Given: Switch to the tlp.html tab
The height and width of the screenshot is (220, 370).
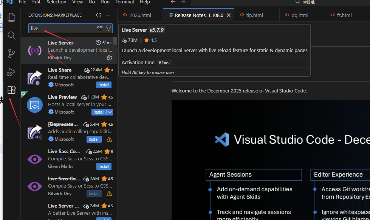Looking at the screenshot, I should 254,15.
